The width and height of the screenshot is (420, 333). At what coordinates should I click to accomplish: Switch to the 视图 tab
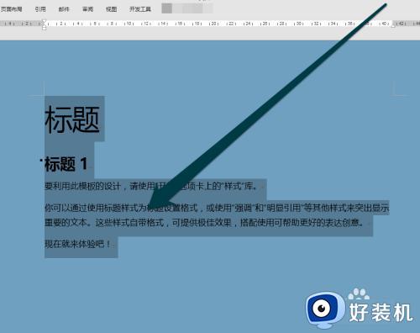click(111, 9)
